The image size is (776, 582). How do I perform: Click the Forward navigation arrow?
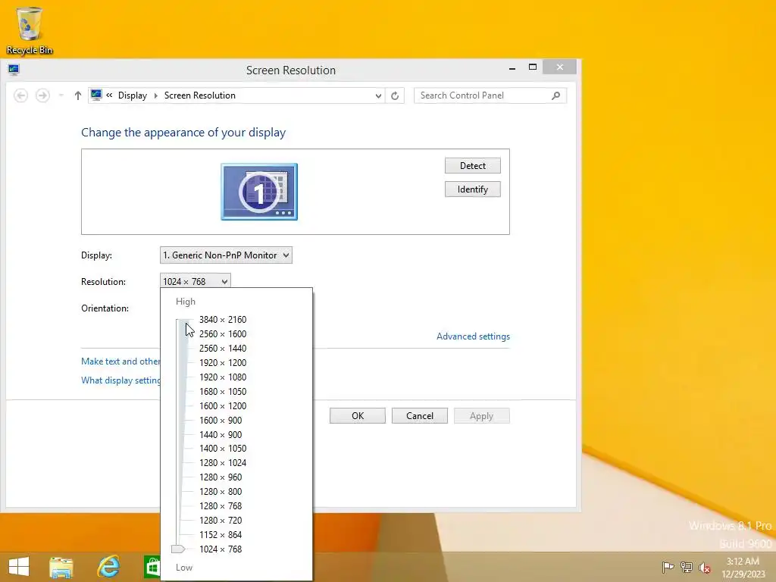pos(42,95)
